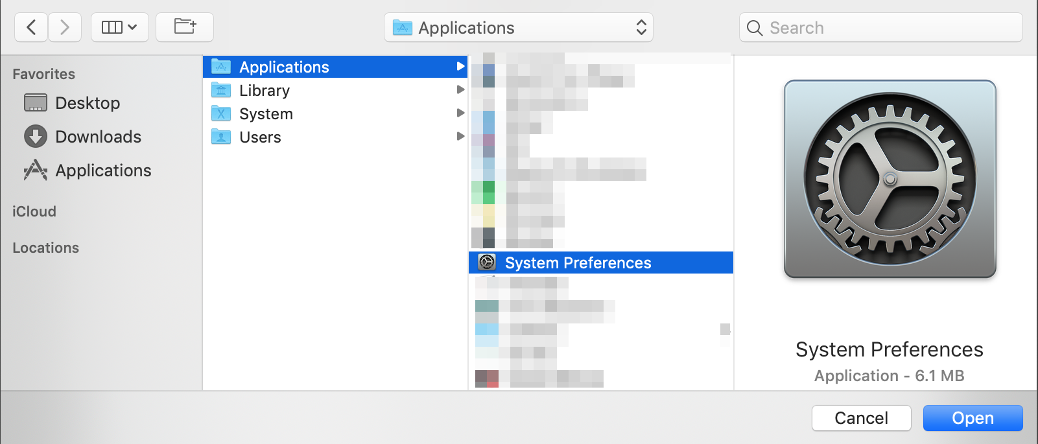Open the Applications location popup menu
1038x444 pixels.
pyautogui.click(x=519, y=28)
